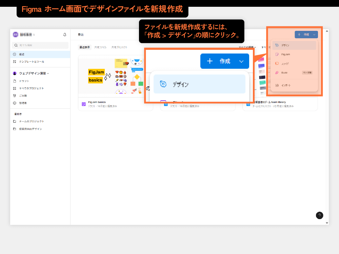Click the scrollbar up arrow
The height and width of the screenshot is (254, 339).
327,31
